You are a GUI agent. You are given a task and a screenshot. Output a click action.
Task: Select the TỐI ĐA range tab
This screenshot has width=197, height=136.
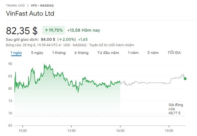tap(174, 53)
